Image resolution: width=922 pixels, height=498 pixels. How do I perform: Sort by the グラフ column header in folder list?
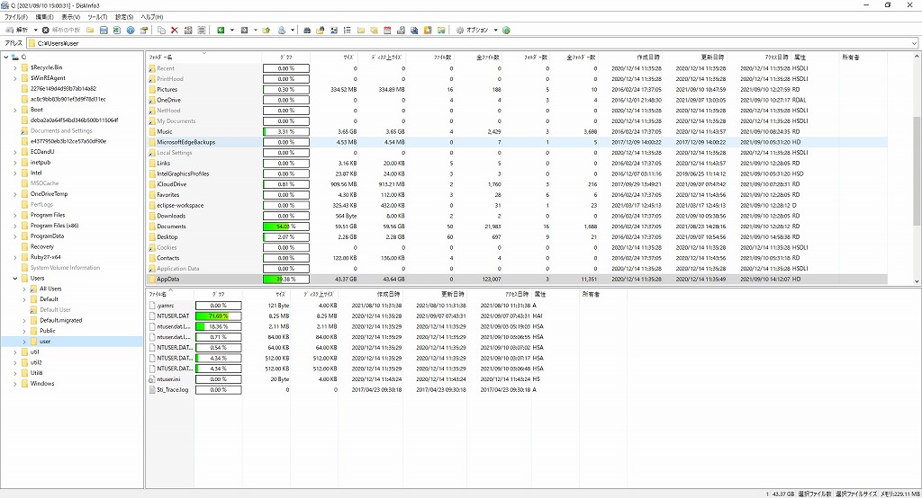pos(286,58)
